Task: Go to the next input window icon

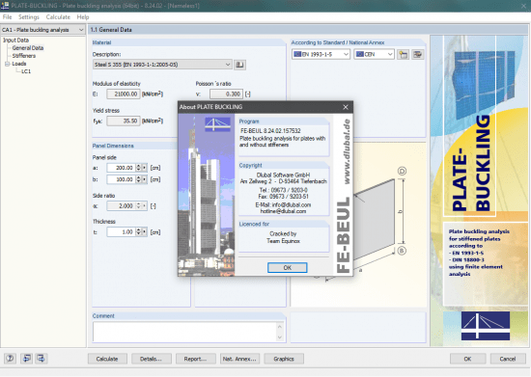Action: click(41, 359)
